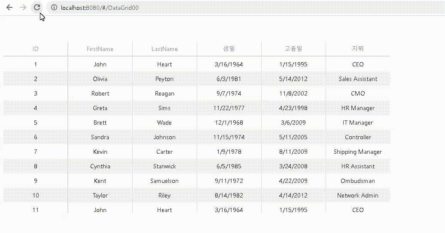Click the hire date cell 11/8/2002
Screen dimensions: 445x233
(293, 93)
